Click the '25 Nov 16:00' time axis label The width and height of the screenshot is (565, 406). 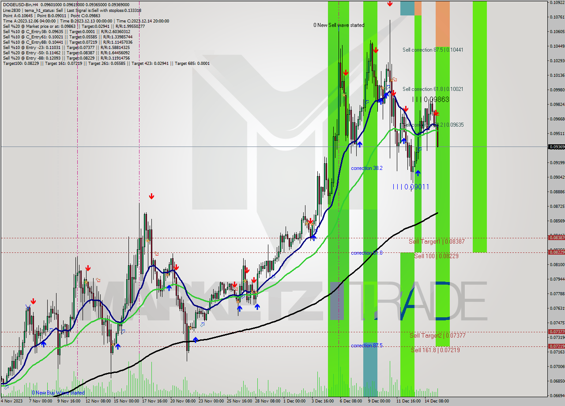pos(239,401)
